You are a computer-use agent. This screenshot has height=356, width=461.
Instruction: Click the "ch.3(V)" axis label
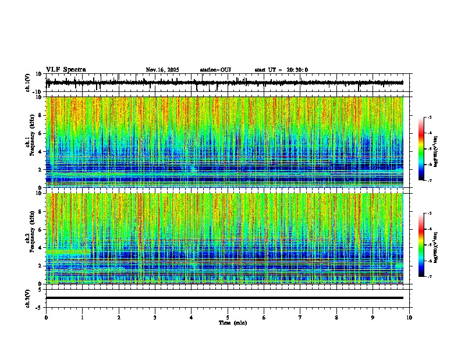(x=28, y=299)
